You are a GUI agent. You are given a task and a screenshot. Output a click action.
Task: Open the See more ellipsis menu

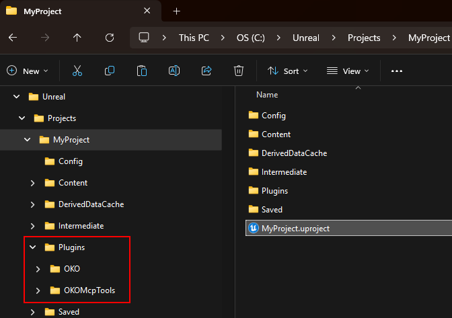point(397,71)
